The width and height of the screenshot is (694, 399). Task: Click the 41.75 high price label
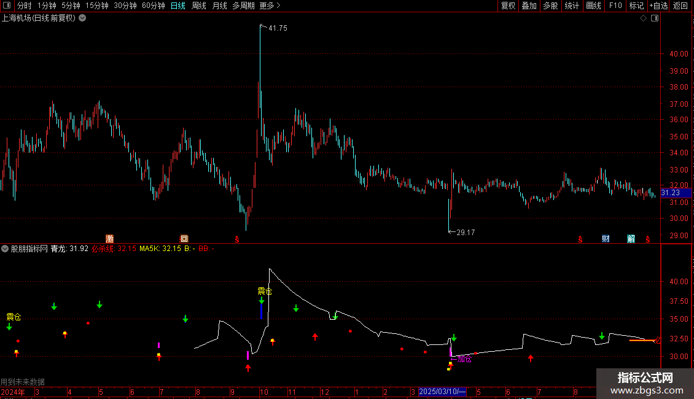click(x=278, y=28)
